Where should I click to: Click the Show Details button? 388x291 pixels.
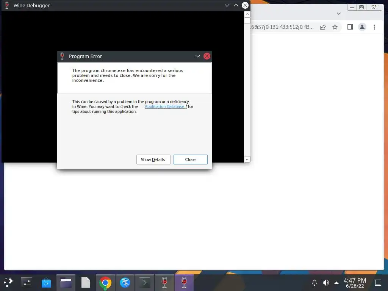[x=153, y=160]
